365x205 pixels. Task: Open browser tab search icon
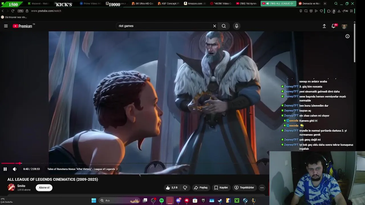(336, 4)
